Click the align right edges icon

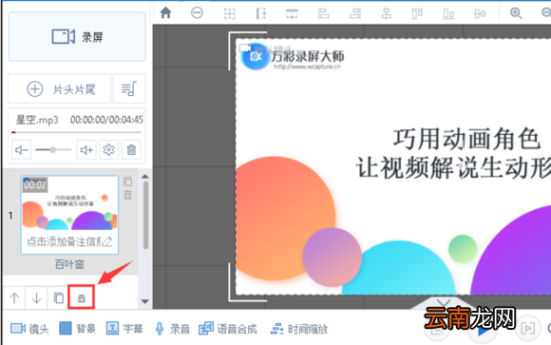pyautogui.click(x=355, y=13)
